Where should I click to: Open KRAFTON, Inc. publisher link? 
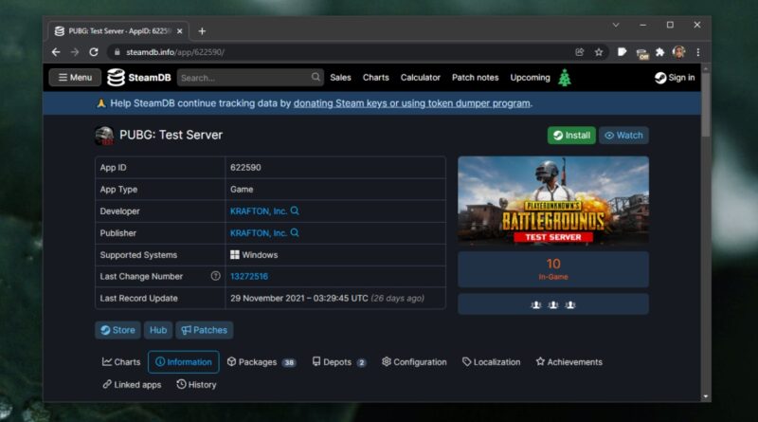[x=258, y=232]
